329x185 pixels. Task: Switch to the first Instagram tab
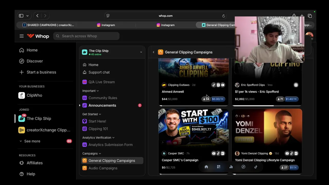pyautogui.click(x=106, y=25)
